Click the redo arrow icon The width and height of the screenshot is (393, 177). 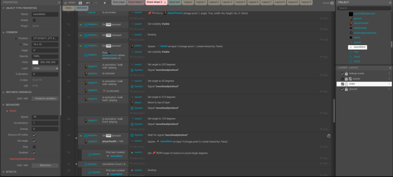tap(95, 3)
